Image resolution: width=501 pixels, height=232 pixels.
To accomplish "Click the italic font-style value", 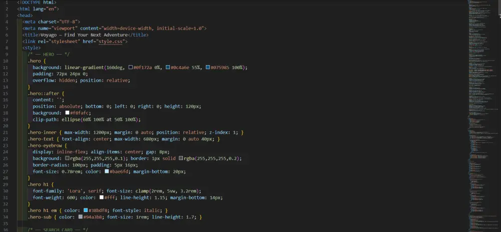I will coord(151,210).
